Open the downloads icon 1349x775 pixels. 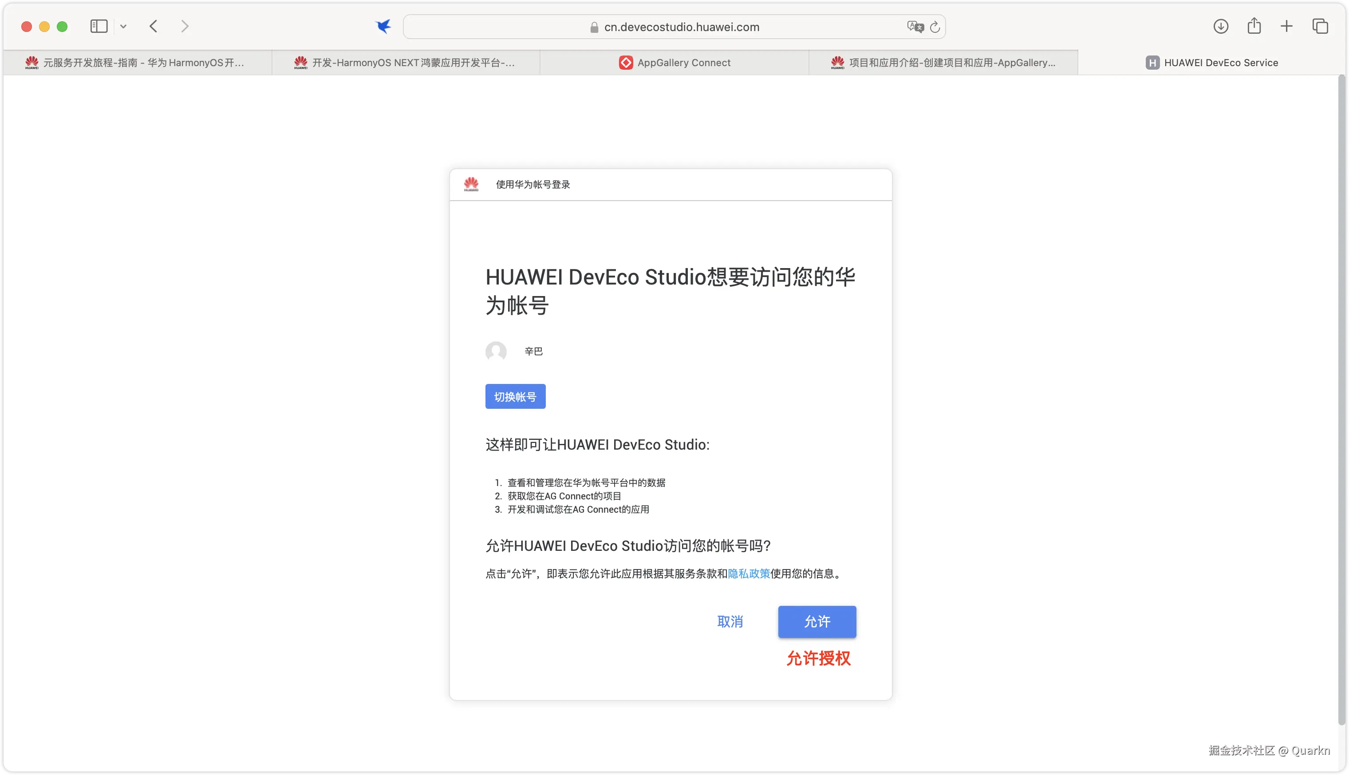(1221, 26)
